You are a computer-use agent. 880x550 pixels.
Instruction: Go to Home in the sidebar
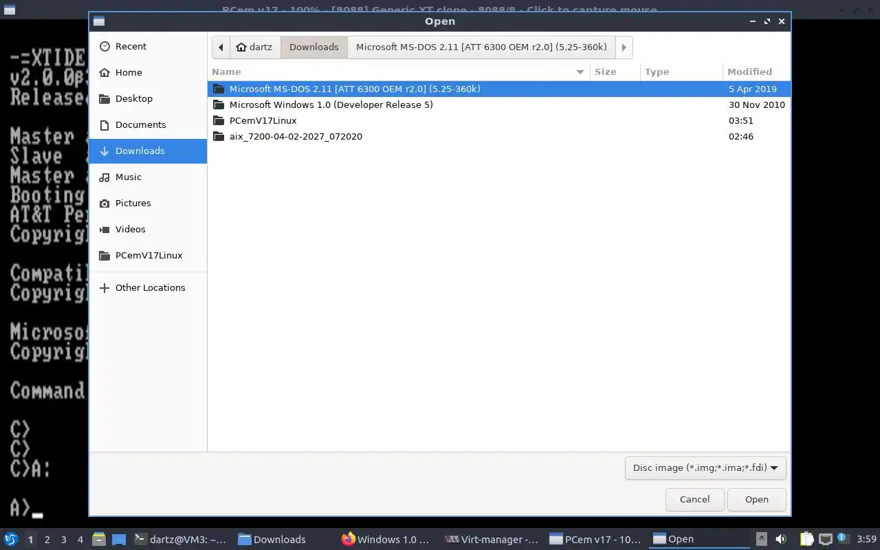pyautogui.click(x=148, y=72)
